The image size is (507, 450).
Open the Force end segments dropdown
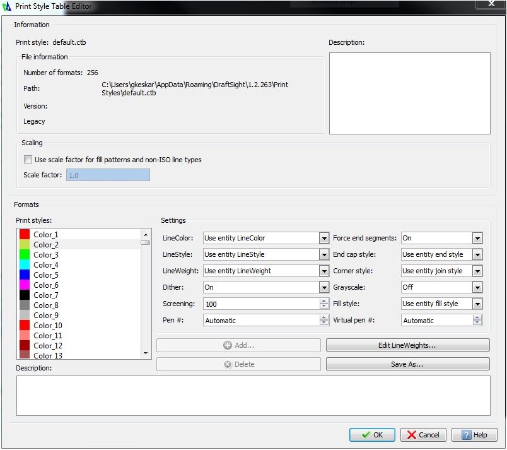[477, 239]
